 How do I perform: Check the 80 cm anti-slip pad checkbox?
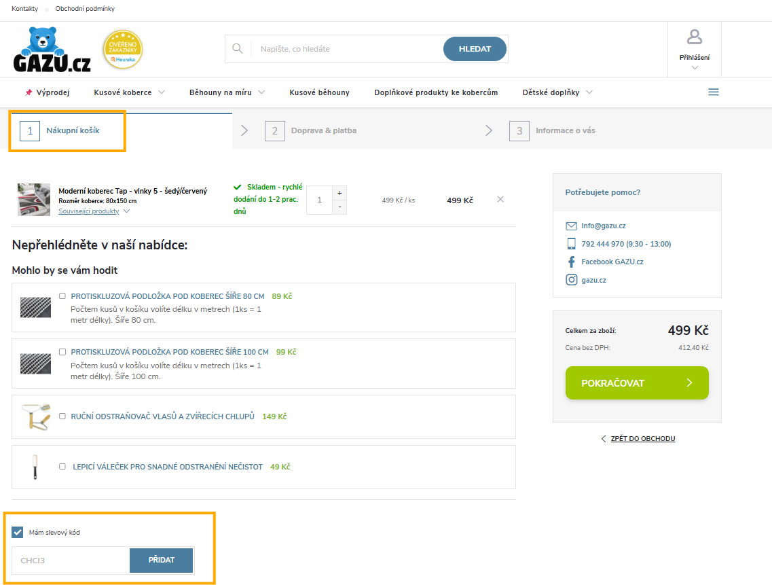pyautogui.click(x=62, y=296)
